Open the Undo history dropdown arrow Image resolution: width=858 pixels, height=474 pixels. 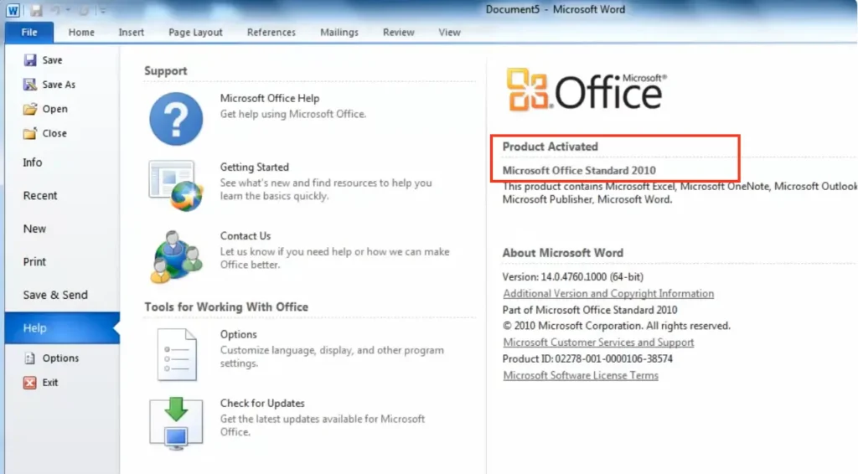(68, 10)
